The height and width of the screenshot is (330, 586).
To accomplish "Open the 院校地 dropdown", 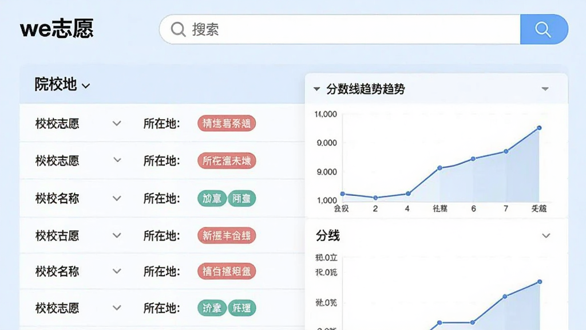I will [62, 85].
